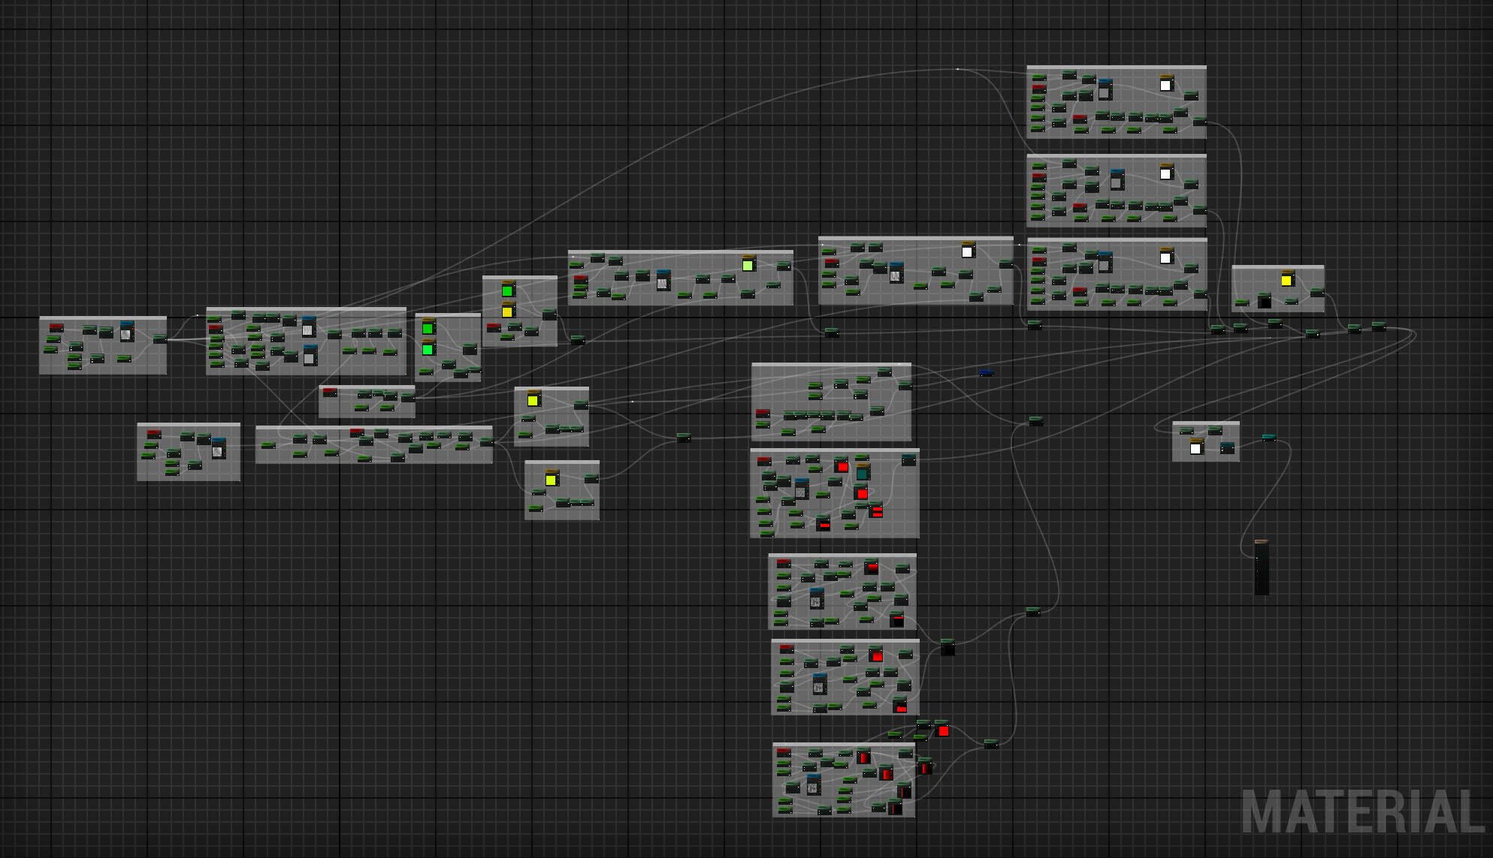The width and height of the screenshot is (1493, 858).
Task: Click the standalone red preview node outside comment boxes
Action: click(x=942, y=730)
